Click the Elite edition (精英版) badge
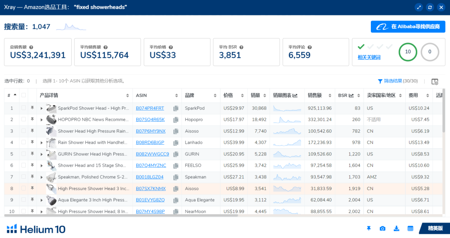450x238 pixels. tap(435, 228)
